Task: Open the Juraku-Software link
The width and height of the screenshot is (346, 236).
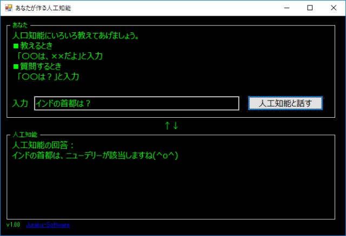Action: point(48,225)
